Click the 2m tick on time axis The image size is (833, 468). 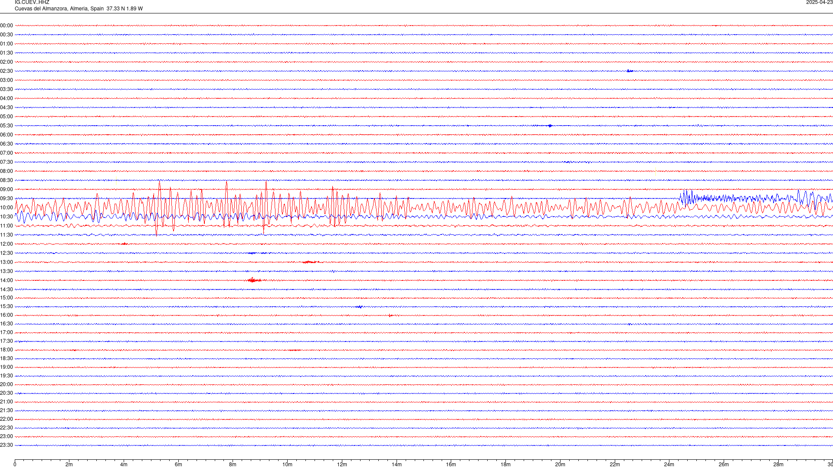pyautogui.click(x=69, y=465)
